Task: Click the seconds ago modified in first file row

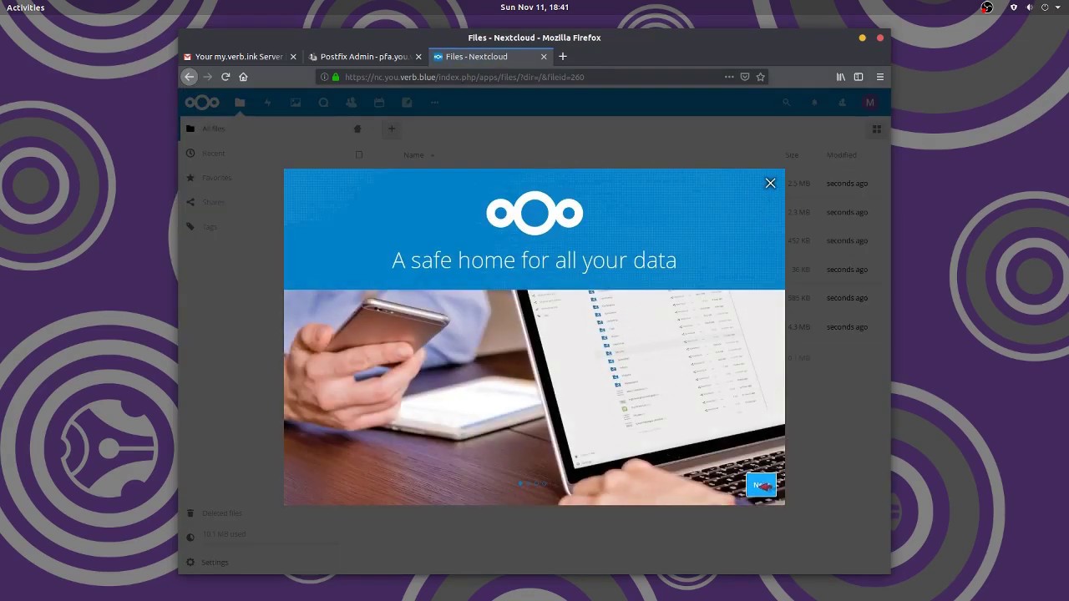Action: [x=847, y=184]
